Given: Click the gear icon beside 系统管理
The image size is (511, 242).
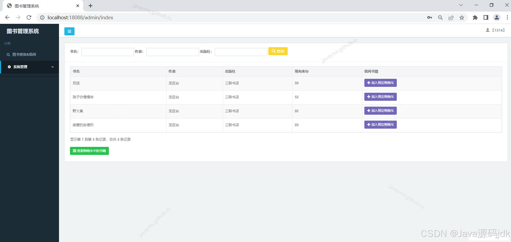Looking at the screenshot, I should (x=9, y=67).
